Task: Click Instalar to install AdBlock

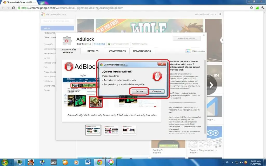Action: [139, 91]
